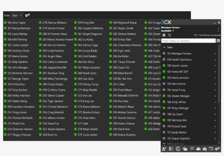The width and height of the screenshot is (224, 156).
Task: Click CTI No Phone Connected status
Action: click(207, 35)
